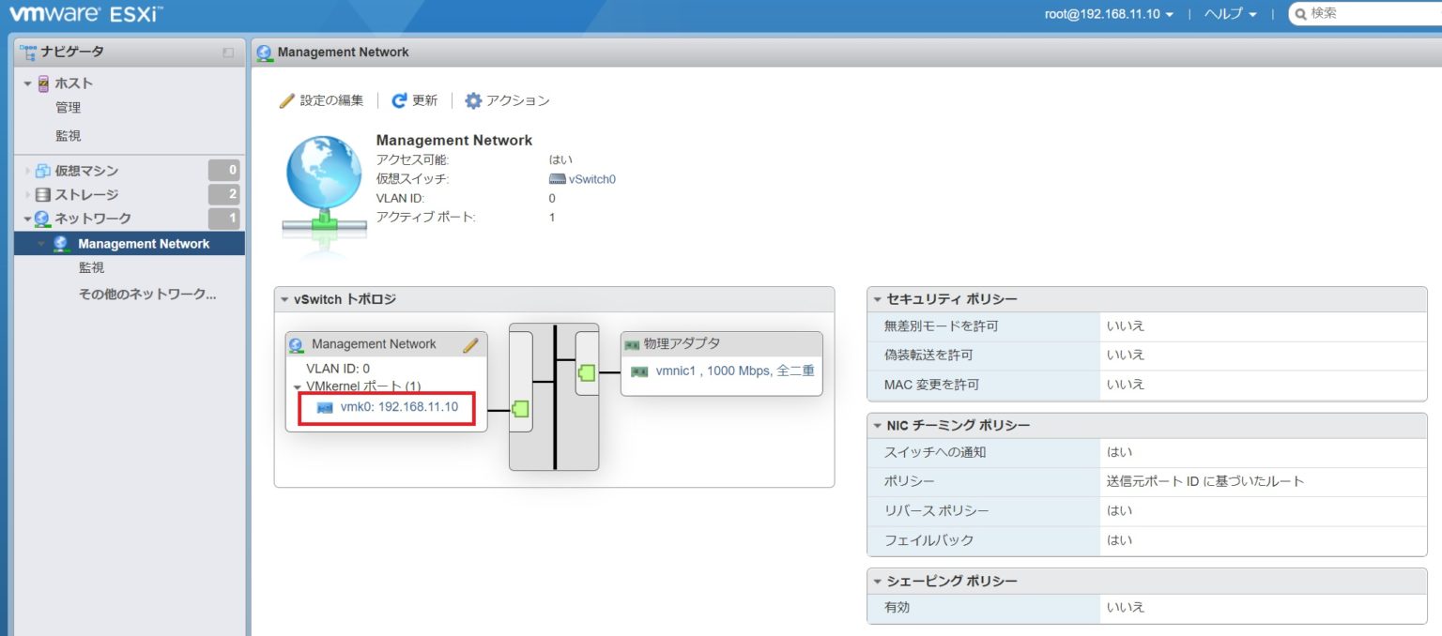Image resolution: width=1442 pixels, height=636 pixels.
Task: Click the 更新 refresh icon
Action: tap(397, 99)
